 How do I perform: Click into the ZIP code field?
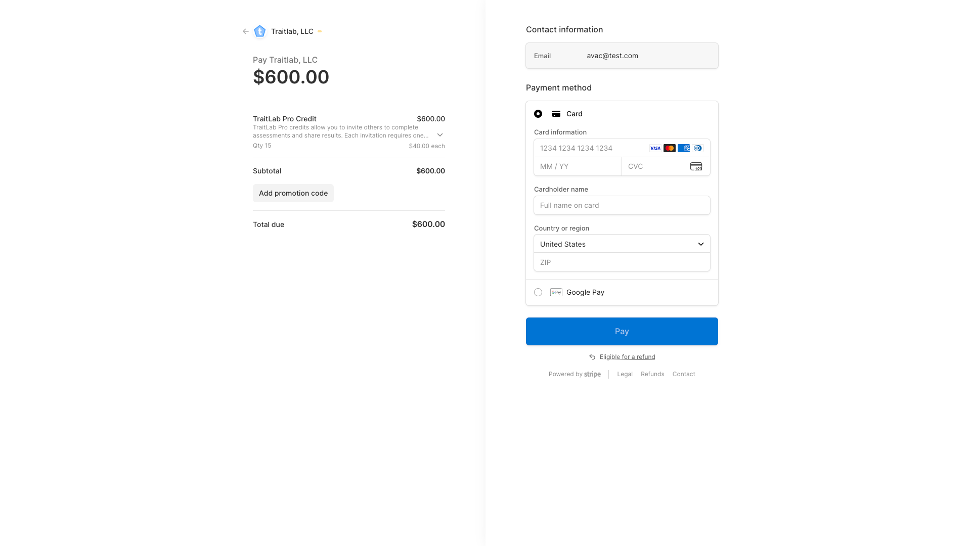[622, 262]
